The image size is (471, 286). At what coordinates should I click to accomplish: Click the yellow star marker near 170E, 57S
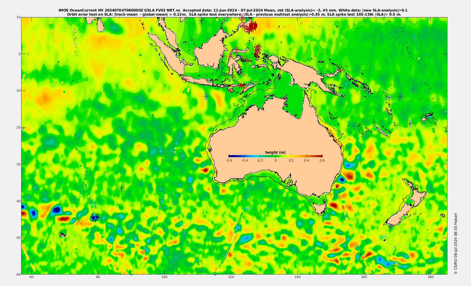click(397, 264)
